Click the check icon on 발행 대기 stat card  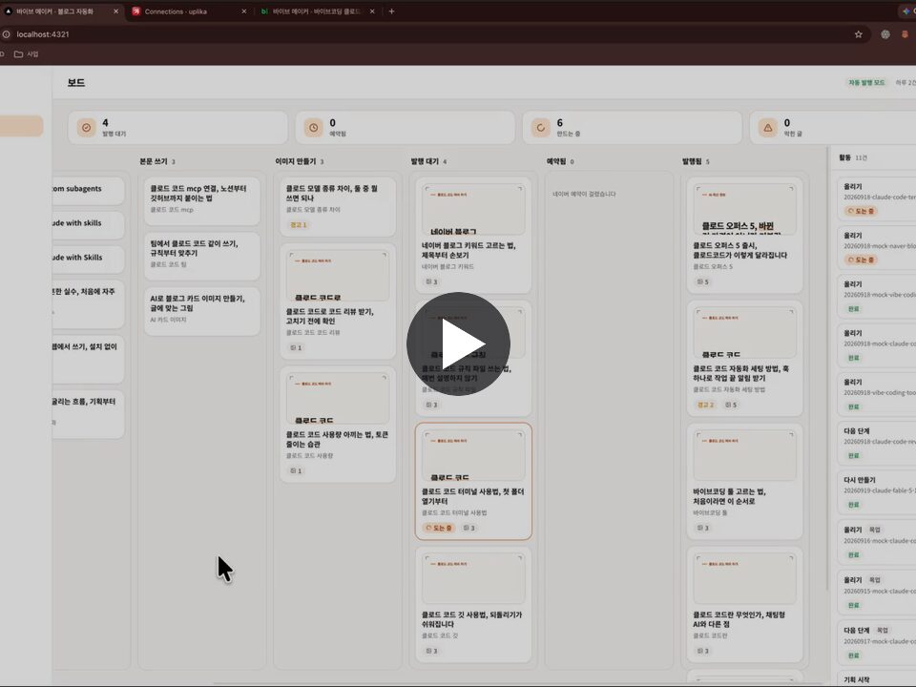tap(87, 127)
